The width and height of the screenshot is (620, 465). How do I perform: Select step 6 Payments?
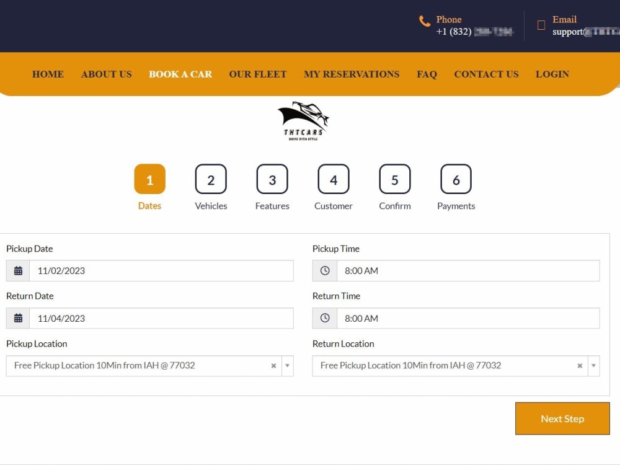point(456,179)
